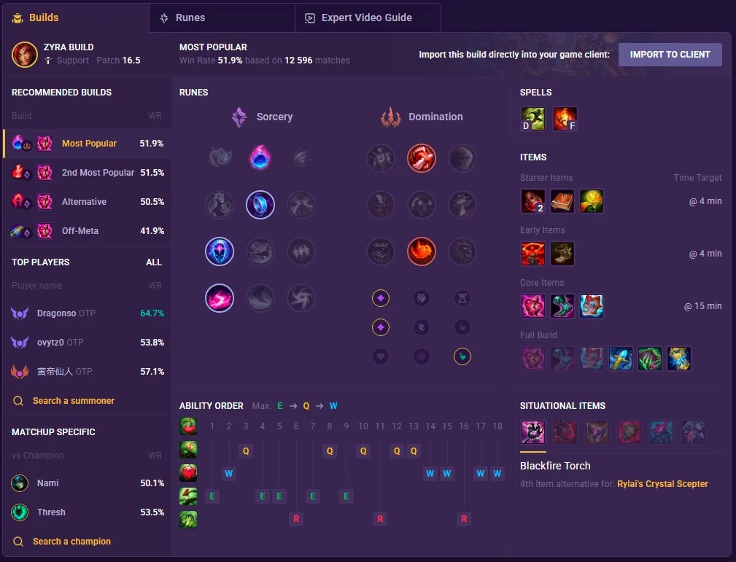This screenshot has width=736, height=562.
Task: Open the Runes tab
Action: click(x=222, y=17)
